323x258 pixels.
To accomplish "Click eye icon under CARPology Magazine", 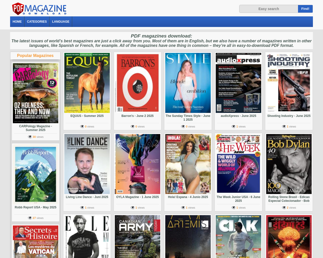I will tap(30, 137).
